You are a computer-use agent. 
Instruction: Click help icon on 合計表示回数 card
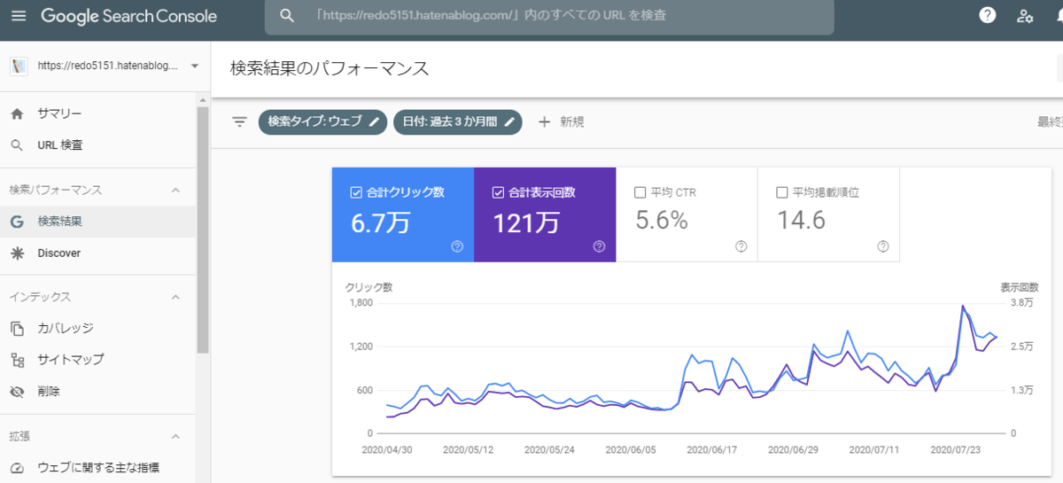[600, 246]
